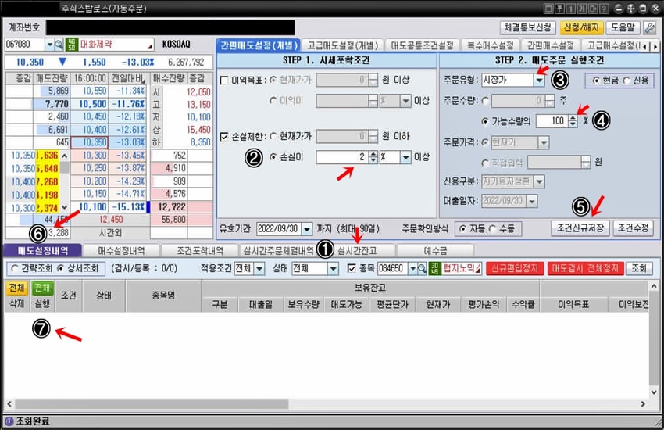Expand the 적용조건 전체 dropdown
Viewport: 664px width, 430px height.
259,269
